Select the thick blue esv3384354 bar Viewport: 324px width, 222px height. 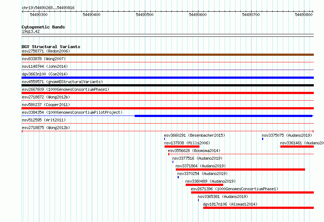(224, 116)
